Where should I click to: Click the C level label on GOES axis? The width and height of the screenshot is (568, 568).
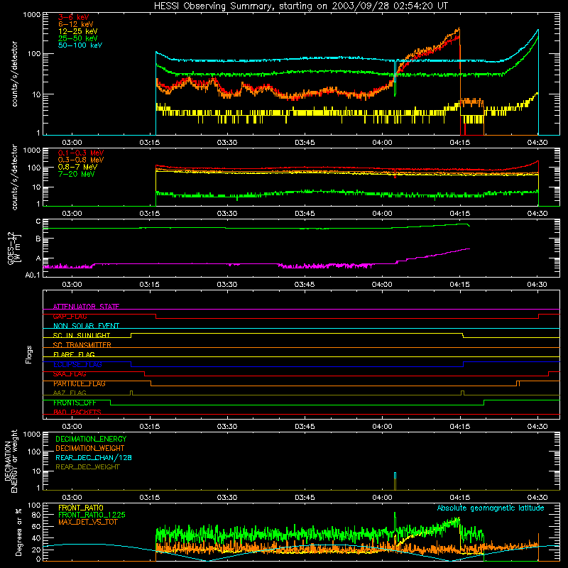point(38,222)
